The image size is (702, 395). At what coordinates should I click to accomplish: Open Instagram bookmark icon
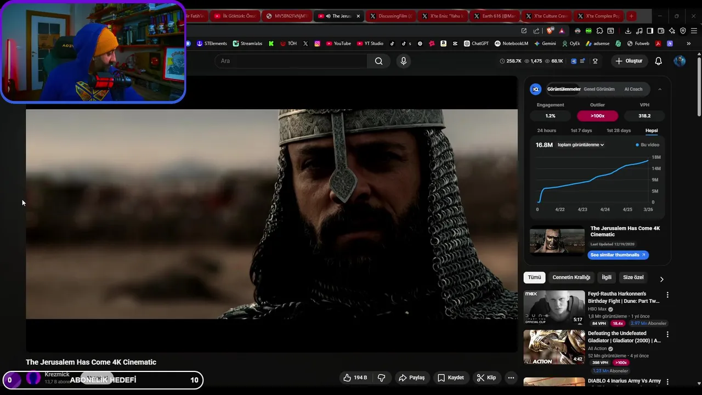(x=317, y=43)
